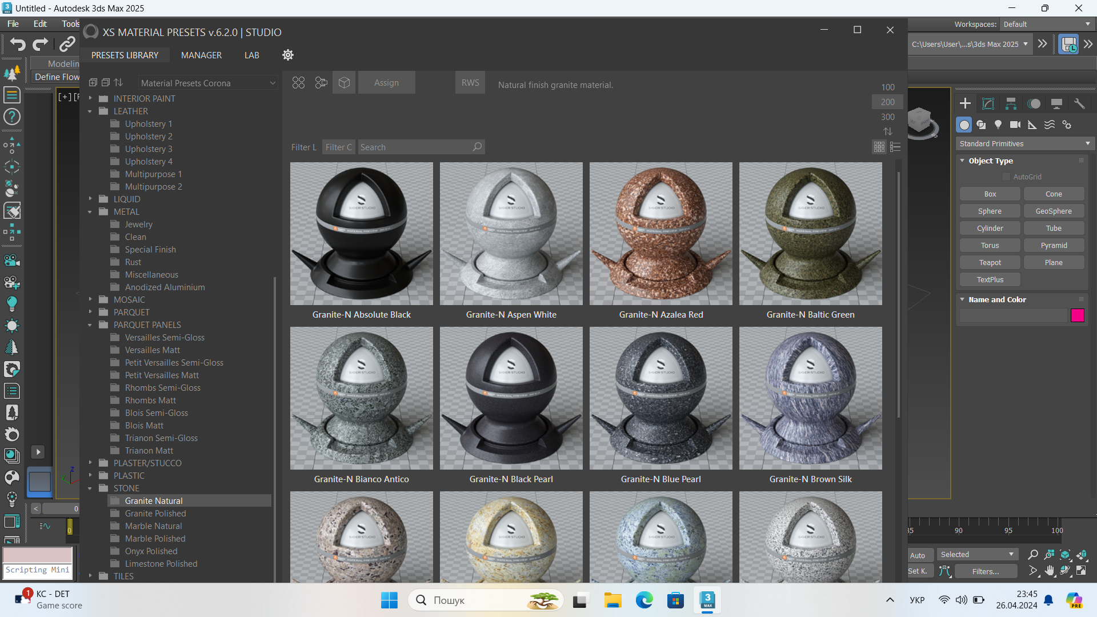Switch to grid thumbnail view

point(879,147)
